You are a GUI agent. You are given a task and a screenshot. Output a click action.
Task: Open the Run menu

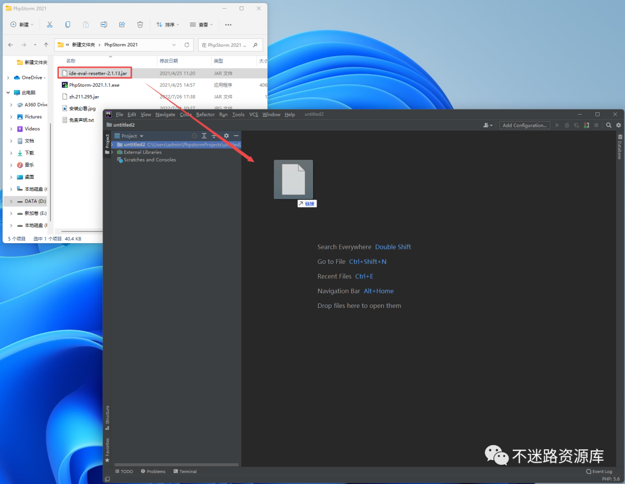(x=223, y=115)
